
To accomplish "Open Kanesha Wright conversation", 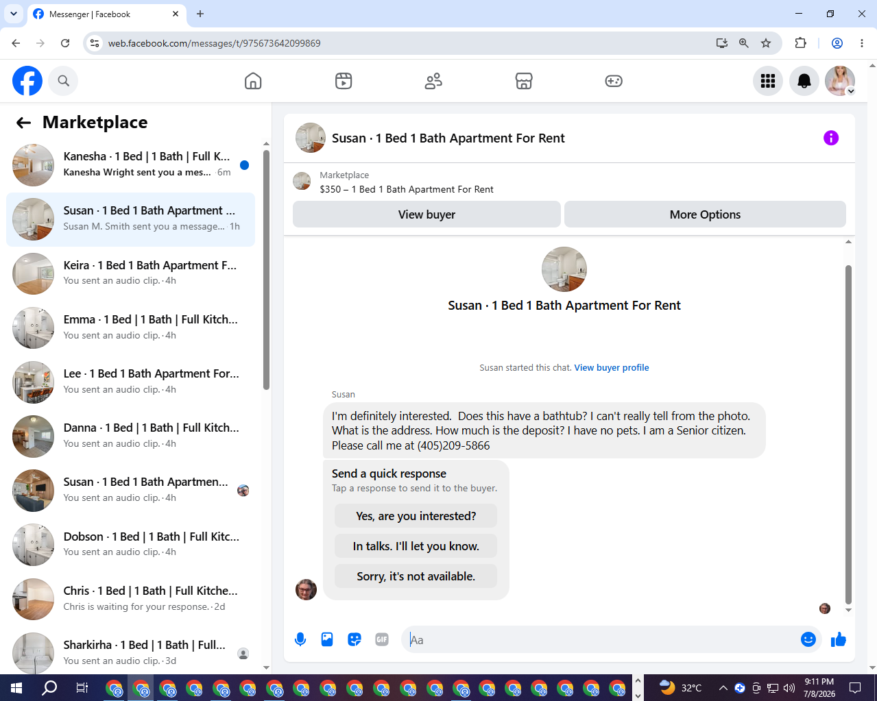I will pos(130,164).
